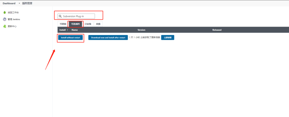Click the gear icon for Manage Jenkins

click(5, 19)
